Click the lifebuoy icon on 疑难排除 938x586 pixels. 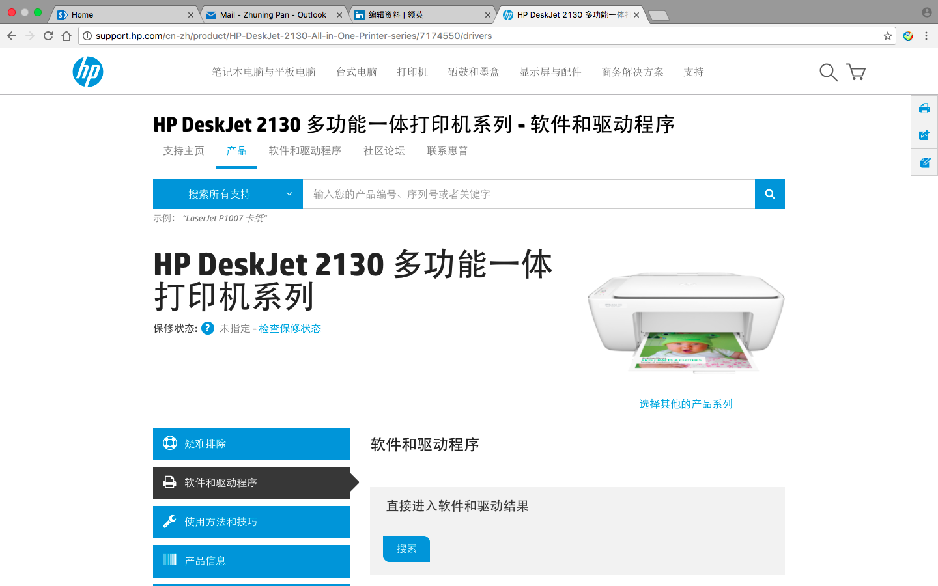[x=169, y=443]
